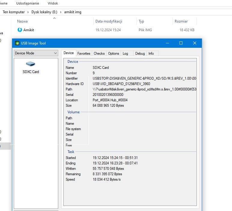Image resolution: width=232 pixels, height=211 pixels.
Task: Select the SDXC Card drive icon
Action: pos(31,64)
